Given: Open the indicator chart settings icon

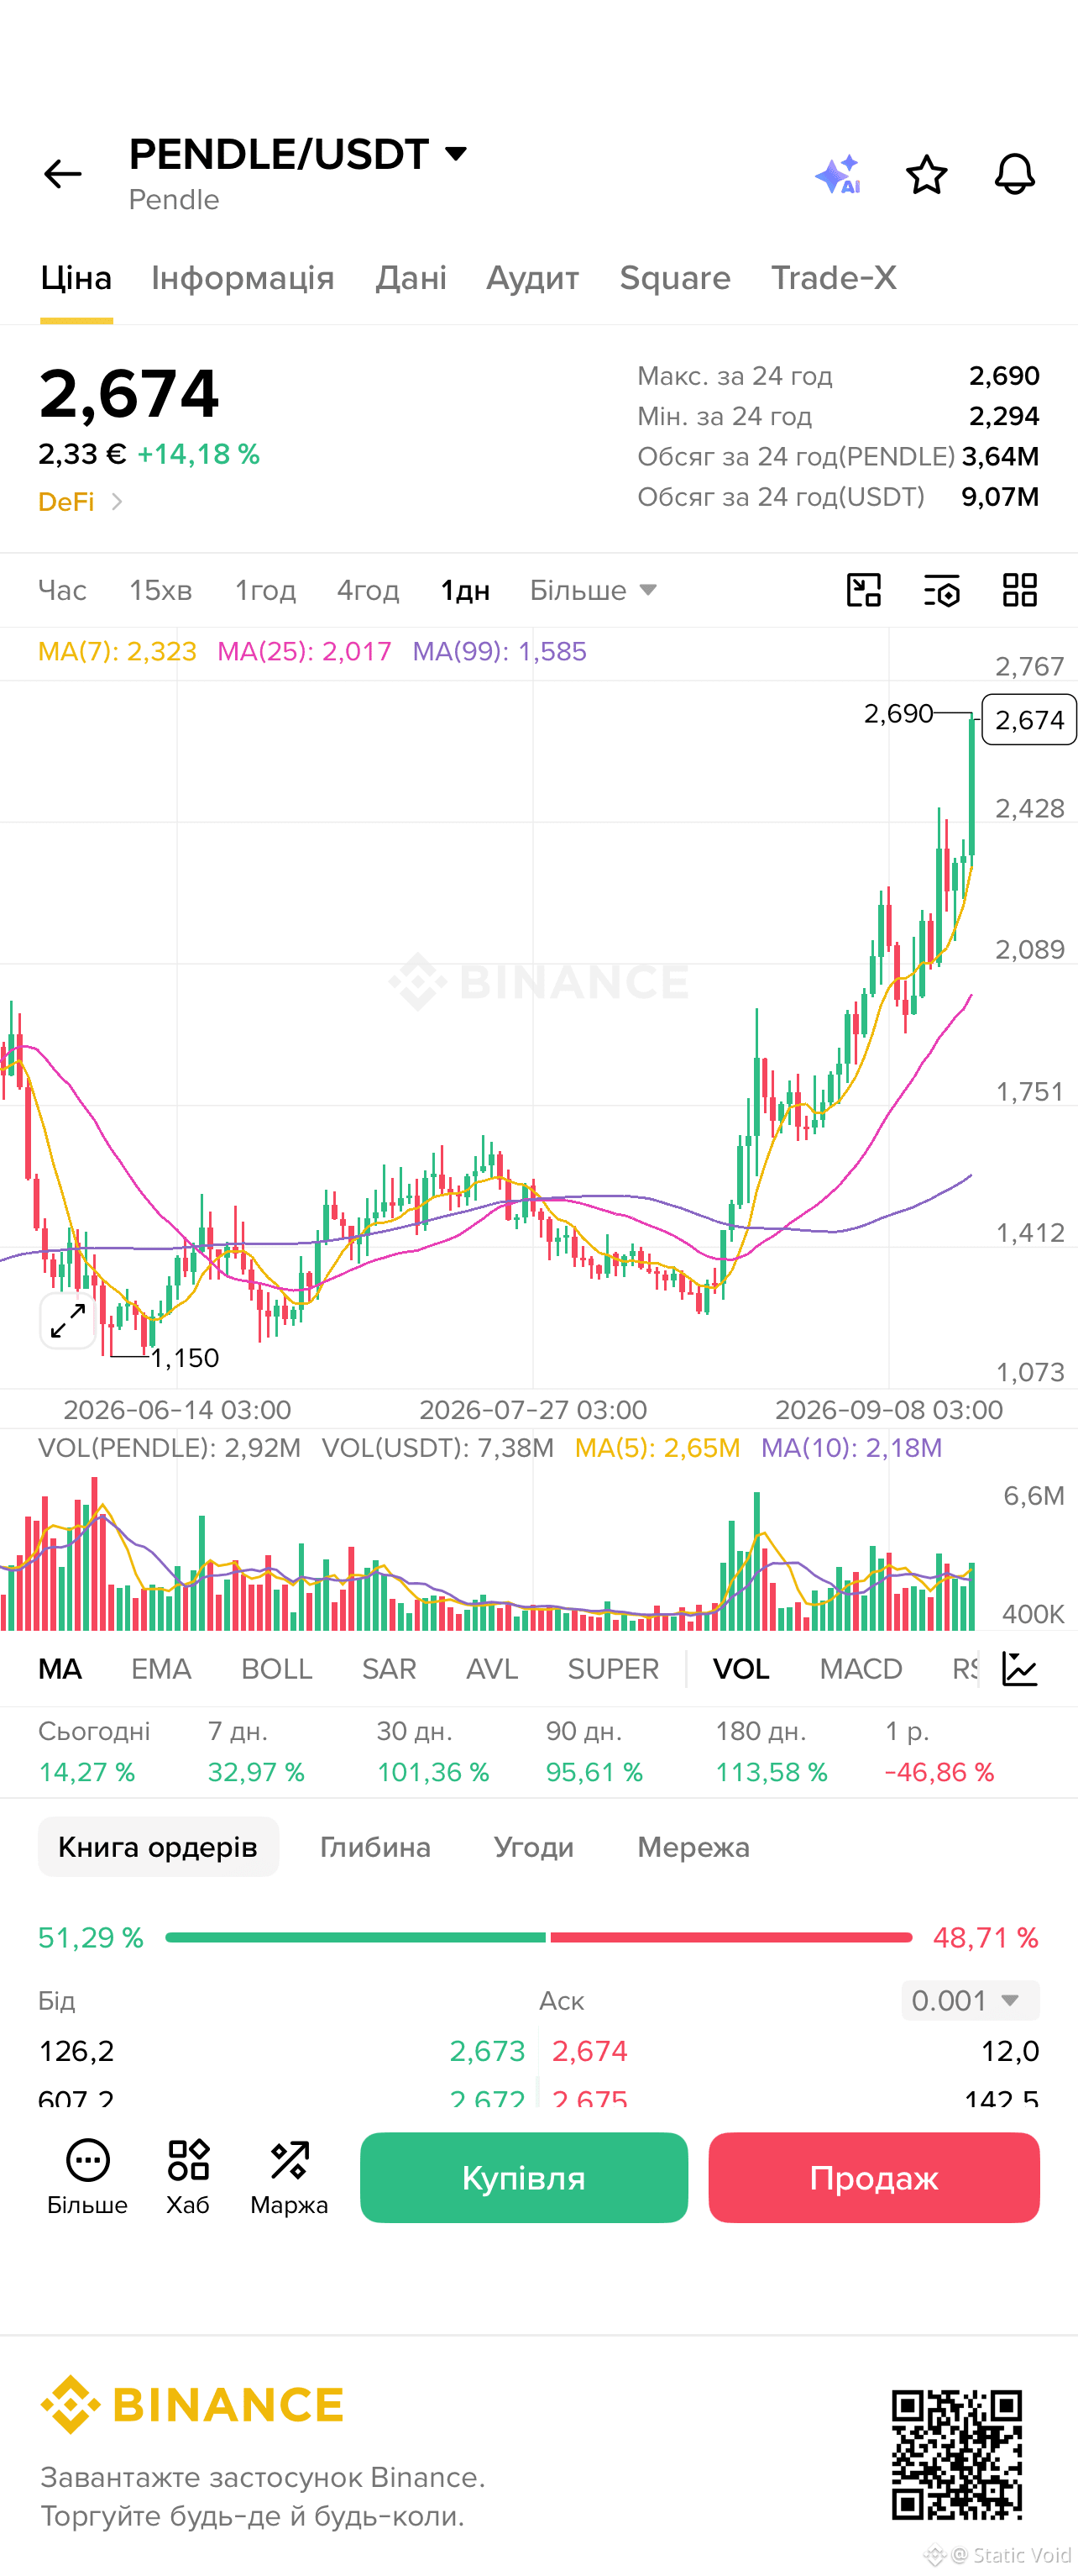Looking at the screenshot, I should (x=1019, y=1669).
